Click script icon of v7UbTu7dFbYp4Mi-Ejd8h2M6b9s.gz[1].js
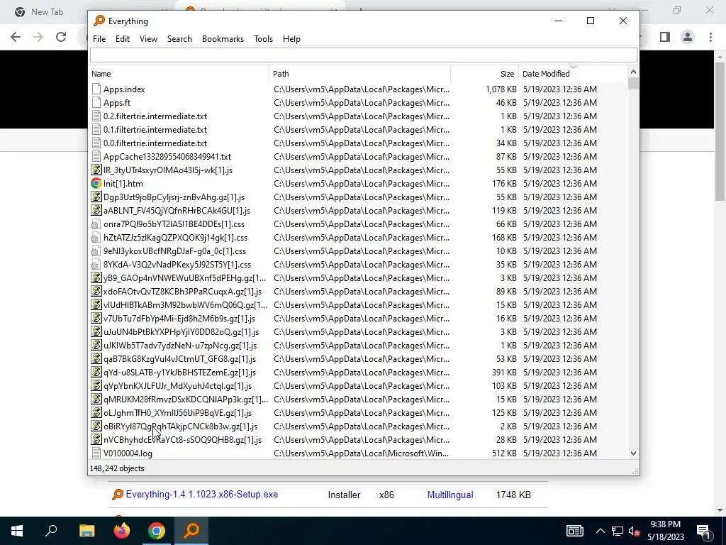 coord(96,318)
